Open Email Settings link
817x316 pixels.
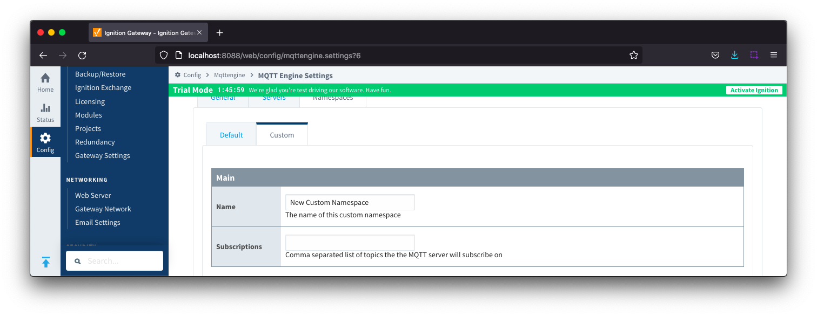pyautogui.click(x=98, y=222)
